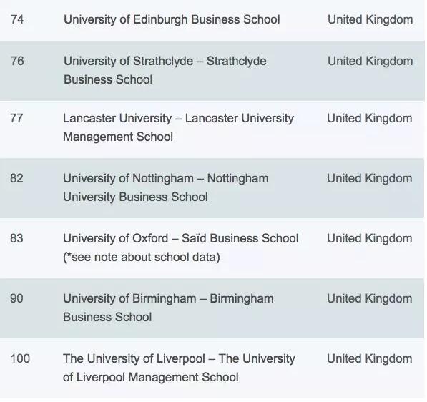Select the rank 82 cell

pos(16,178)
